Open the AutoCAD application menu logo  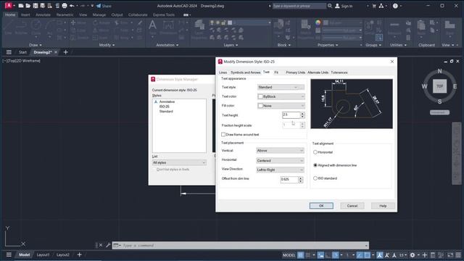coord(9,5)
